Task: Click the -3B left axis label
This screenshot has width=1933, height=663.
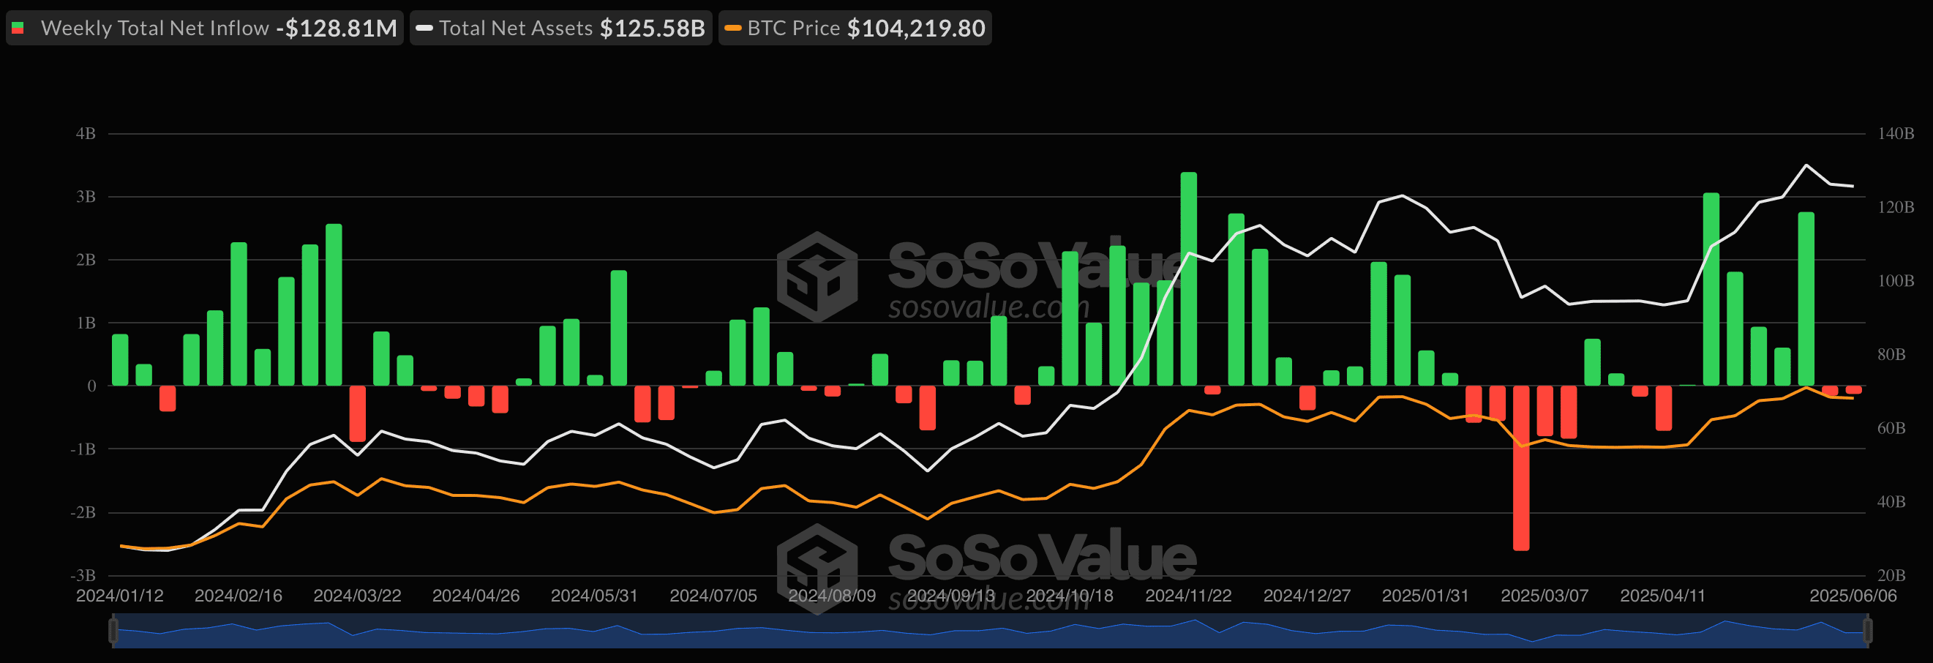Action: [83, 576]
